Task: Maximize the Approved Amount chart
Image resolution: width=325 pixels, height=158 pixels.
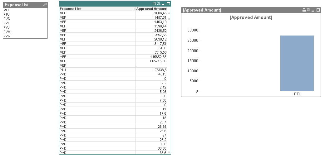Action: pyautogui.click(x=318, y=10)
